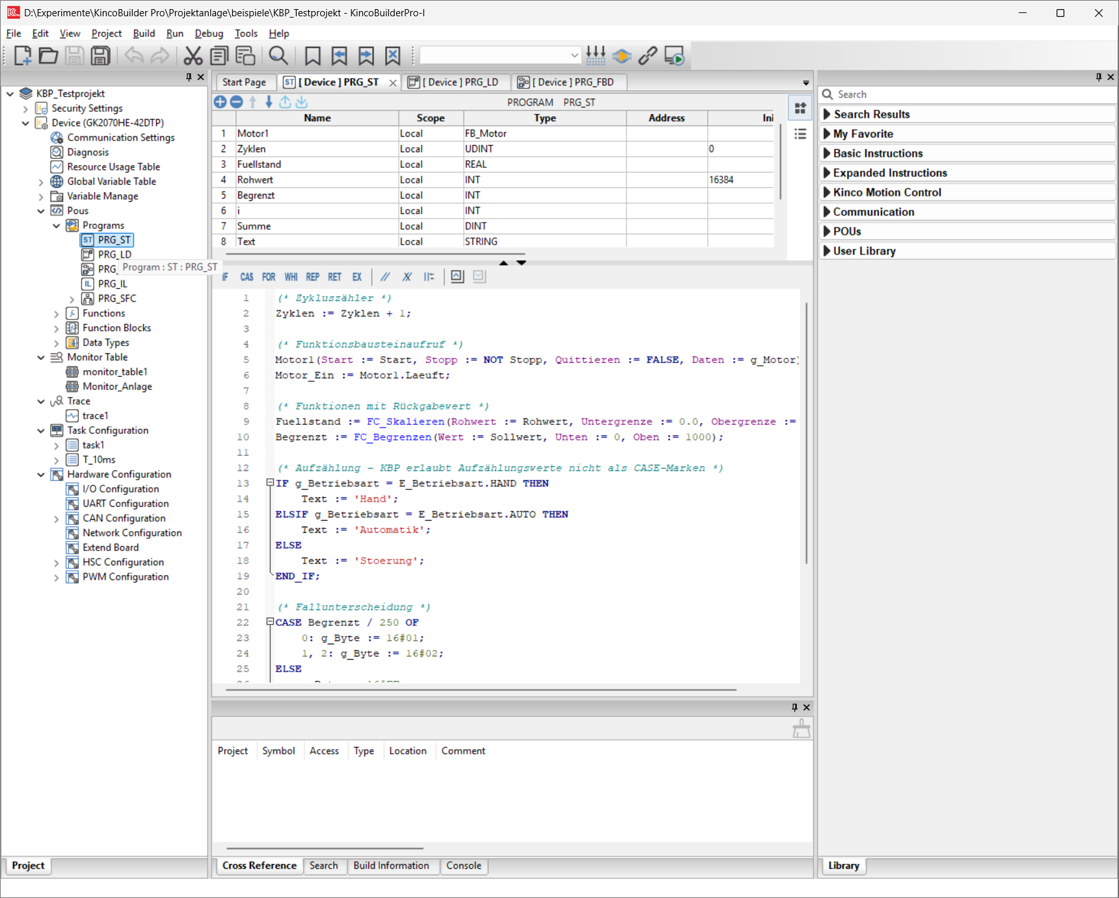1119x898 pixels.
Task: Click the Save All double-disk icon
Action: [x=100, y=56]
